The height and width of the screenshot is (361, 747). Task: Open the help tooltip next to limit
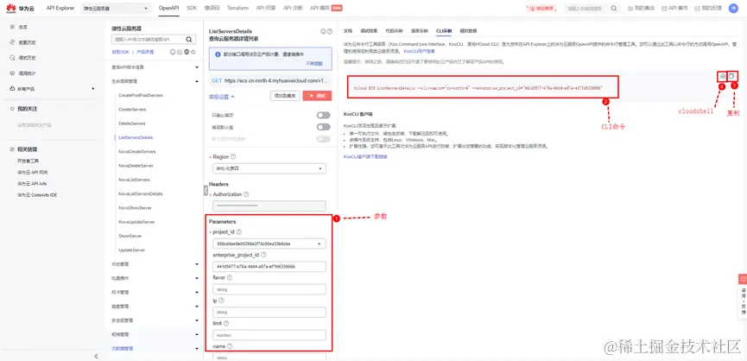click(227, 323)
